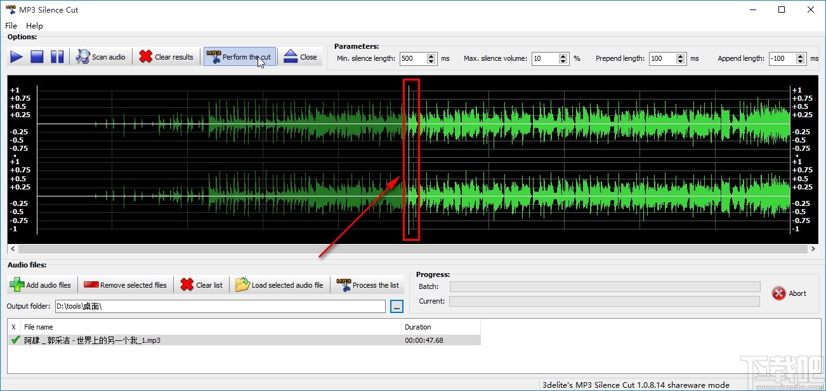826x391 pixels.
Task: Click Remove selected files
Action: pyautogui.click(x=125, y=285)
